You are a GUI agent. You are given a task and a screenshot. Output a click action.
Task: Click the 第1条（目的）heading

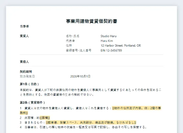click(x=29, y=84)
